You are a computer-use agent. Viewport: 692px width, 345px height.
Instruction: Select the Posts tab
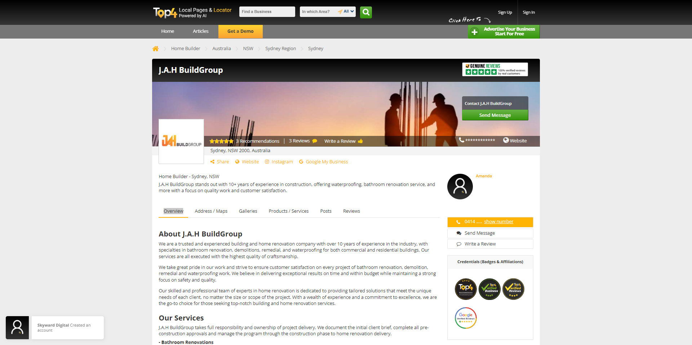point(326,211)
